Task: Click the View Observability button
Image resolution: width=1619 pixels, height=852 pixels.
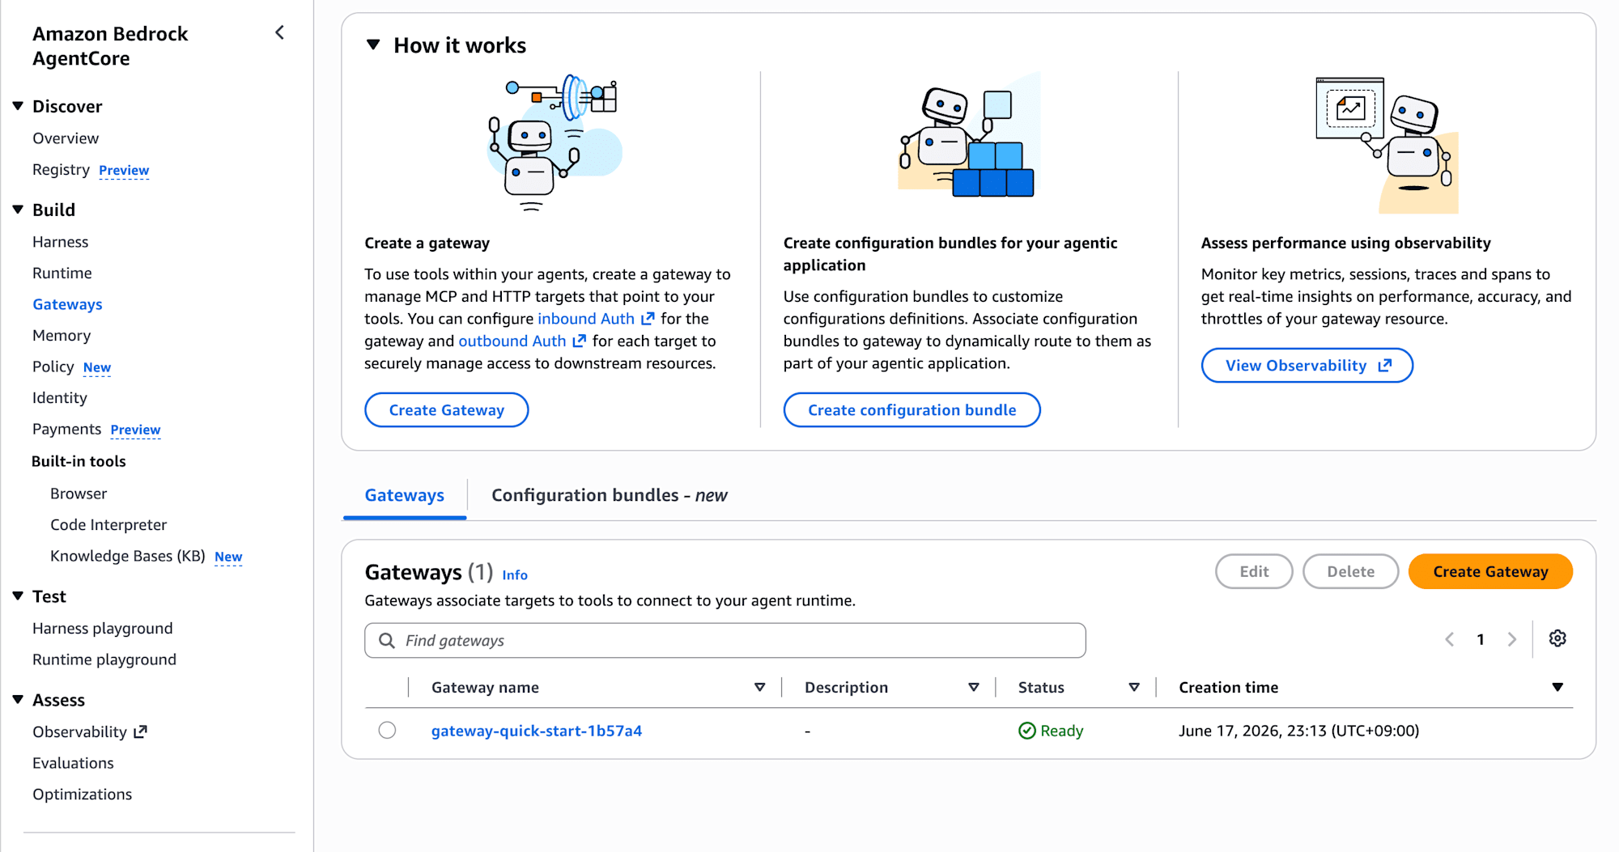Action: (x=1307, y=366)
